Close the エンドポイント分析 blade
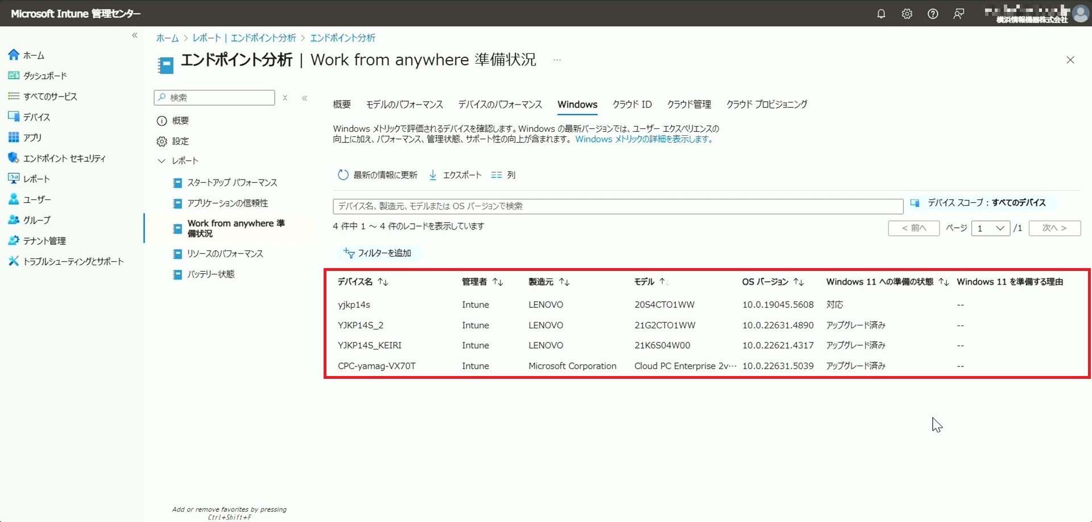This screenshot has height=522, width=1092. (x=1070, y=60)
